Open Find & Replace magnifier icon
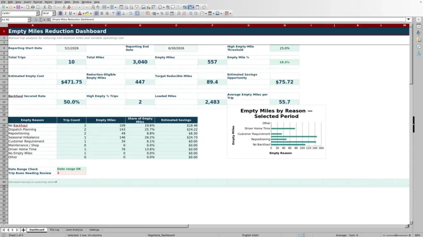 [93, 7]
